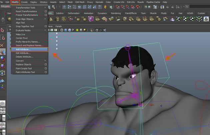
Task: Open the Edit Mesh menu
Action: pyautogui.click(x=80, y=2)
